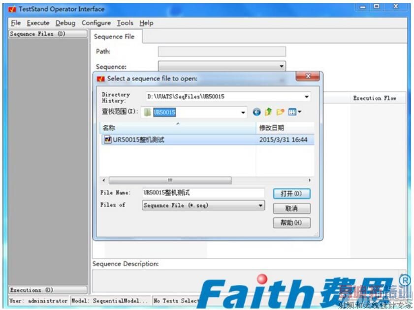Click the User: administrator status entry
The width and height of the screenshot is (414, 310).
(x=38, y=301)
